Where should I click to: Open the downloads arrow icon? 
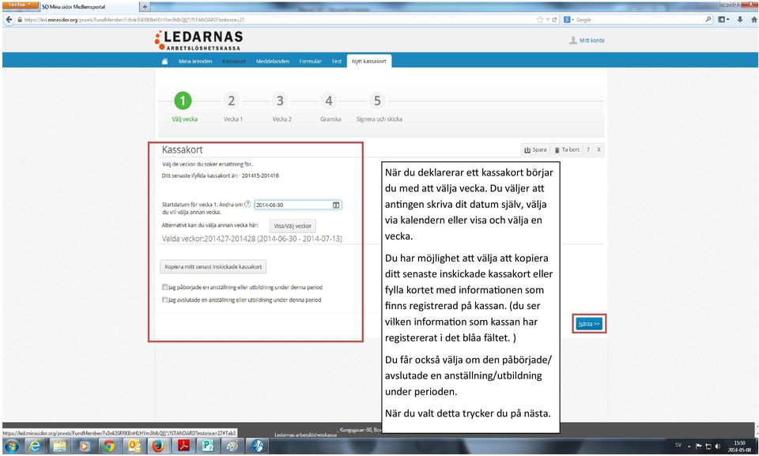(x=740, y=20)
